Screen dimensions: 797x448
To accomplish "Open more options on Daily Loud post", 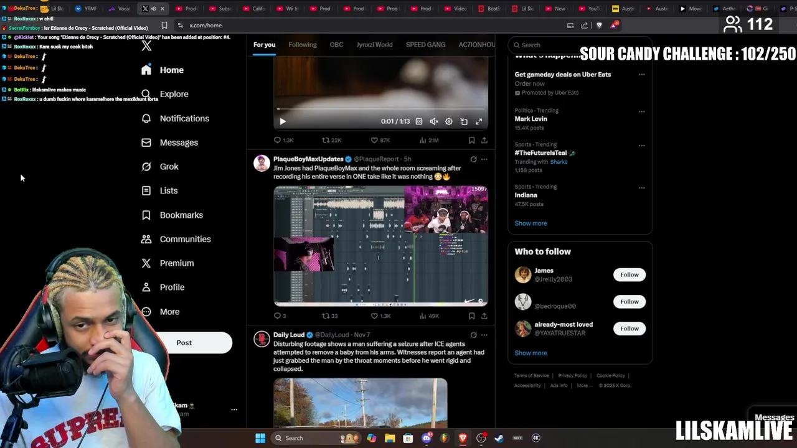I will click(484, 335).
